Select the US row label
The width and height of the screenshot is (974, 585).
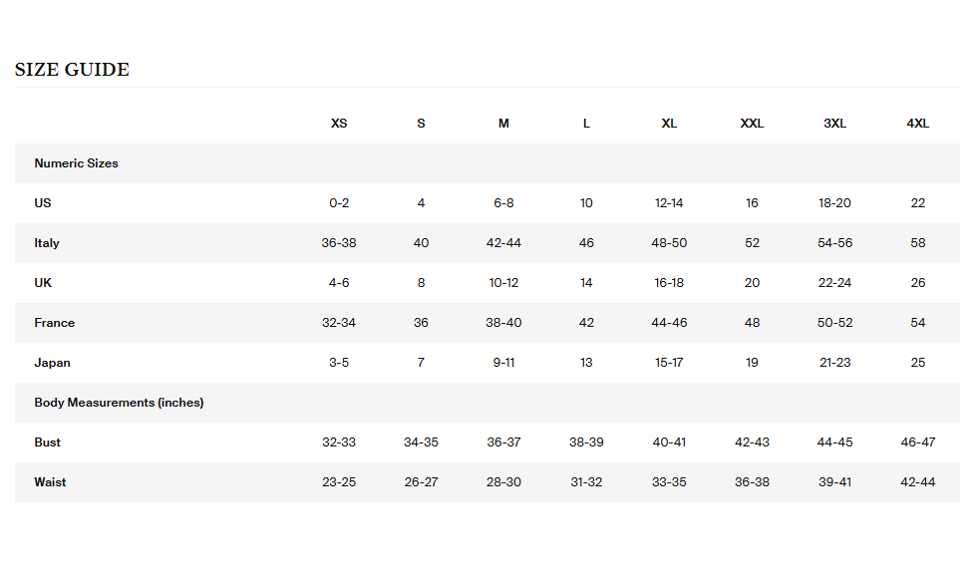click(x=43, y=203)
